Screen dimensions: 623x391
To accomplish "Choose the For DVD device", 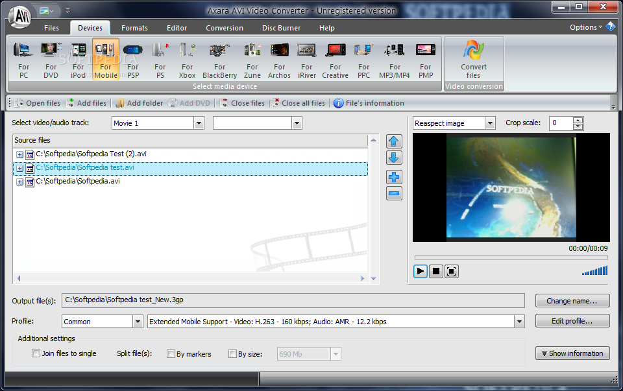I will [51, 60].
